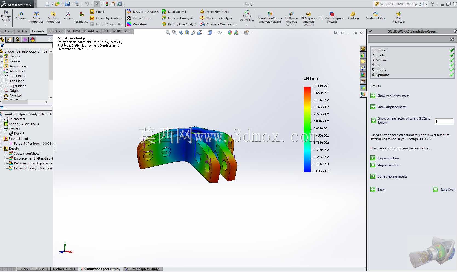Click Edit Appearance color ball in view toolbar
This screenshot has height=272, width=457.
pyautogui.click(x=230, y=33)
